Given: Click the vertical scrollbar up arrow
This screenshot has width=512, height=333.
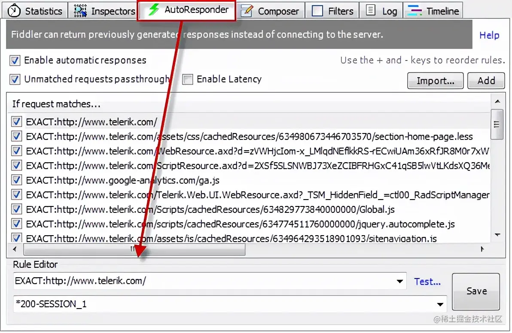Looking at the screenshot, I should [497, 101].
